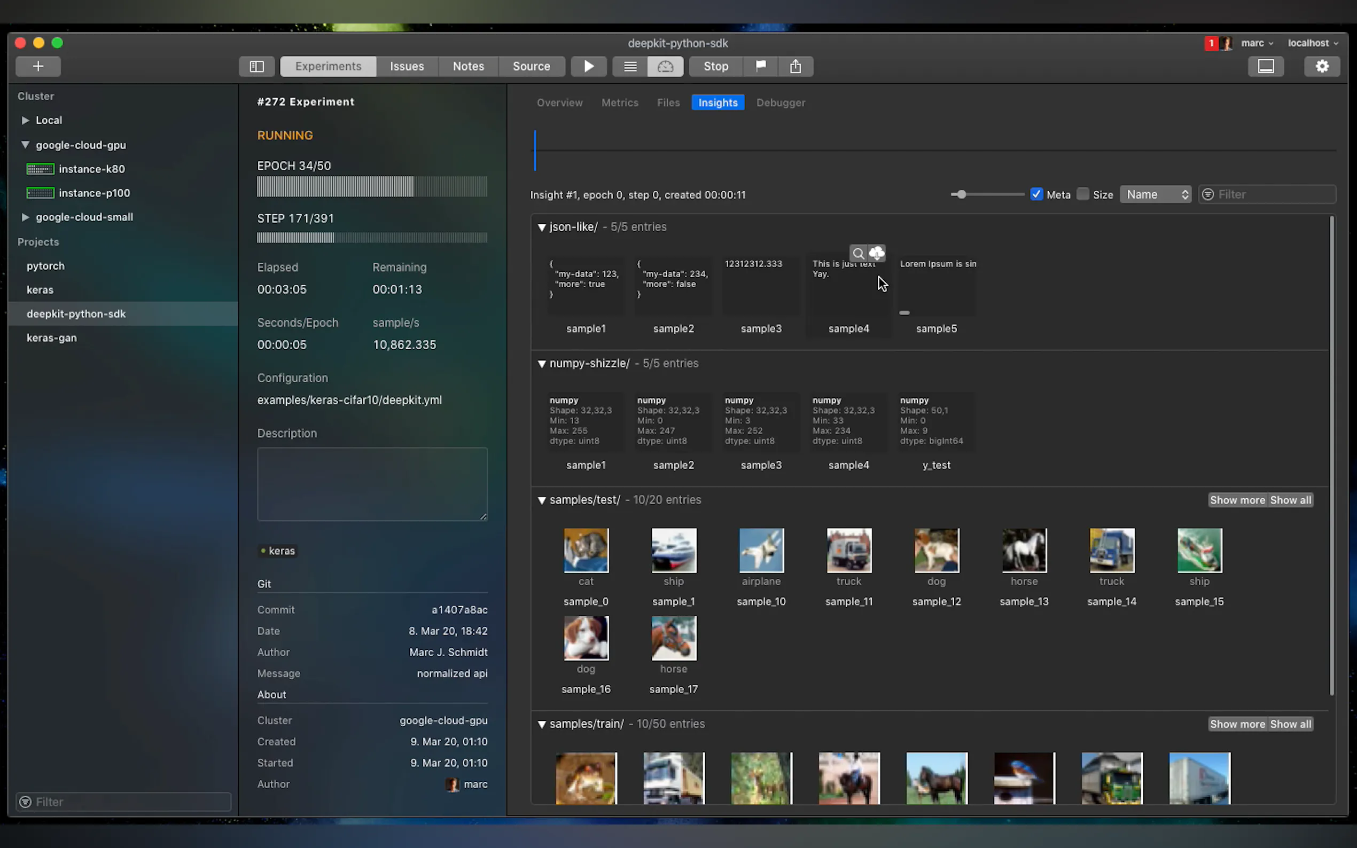
Task: Select the dashboard gauge view icon
Action: pos(665,66)
